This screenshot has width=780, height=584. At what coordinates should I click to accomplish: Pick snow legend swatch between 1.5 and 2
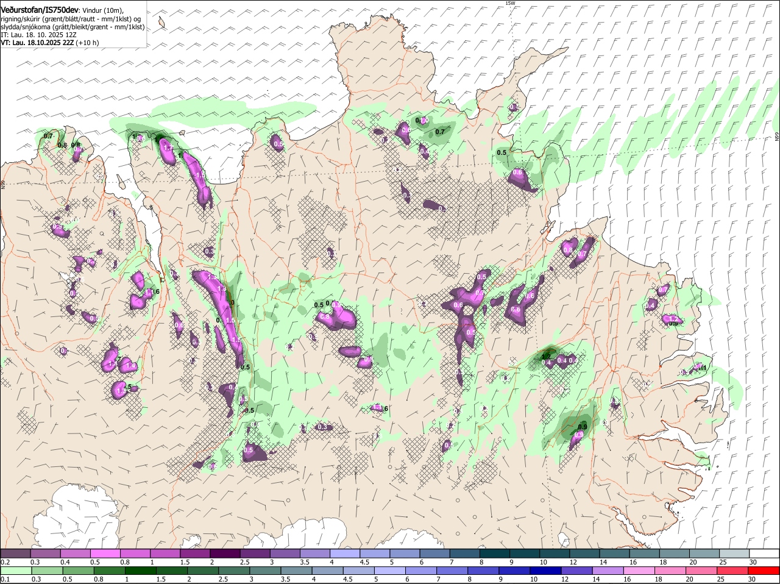[x=195, y=554]
